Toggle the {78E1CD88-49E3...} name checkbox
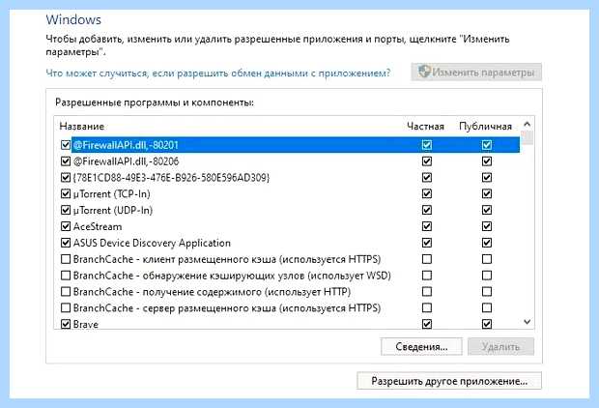The width and height of the screenshot is (599, 408). click(66, 178)
